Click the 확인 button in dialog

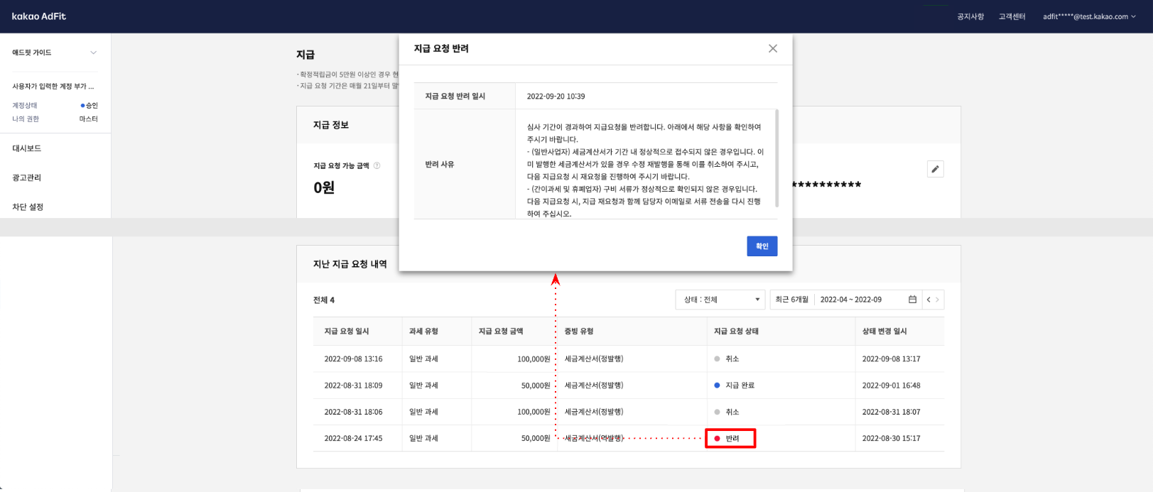point(762,246)
